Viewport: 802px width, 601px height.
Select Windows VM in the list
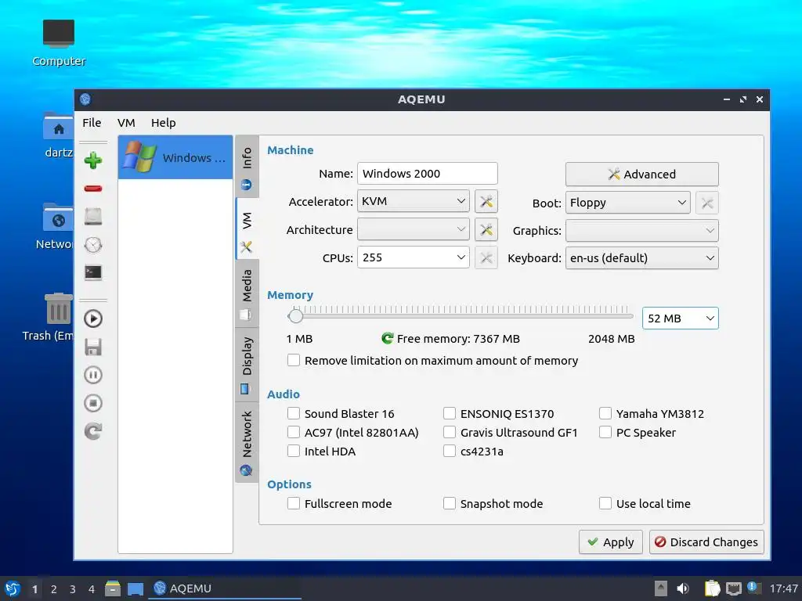point(175,157)
